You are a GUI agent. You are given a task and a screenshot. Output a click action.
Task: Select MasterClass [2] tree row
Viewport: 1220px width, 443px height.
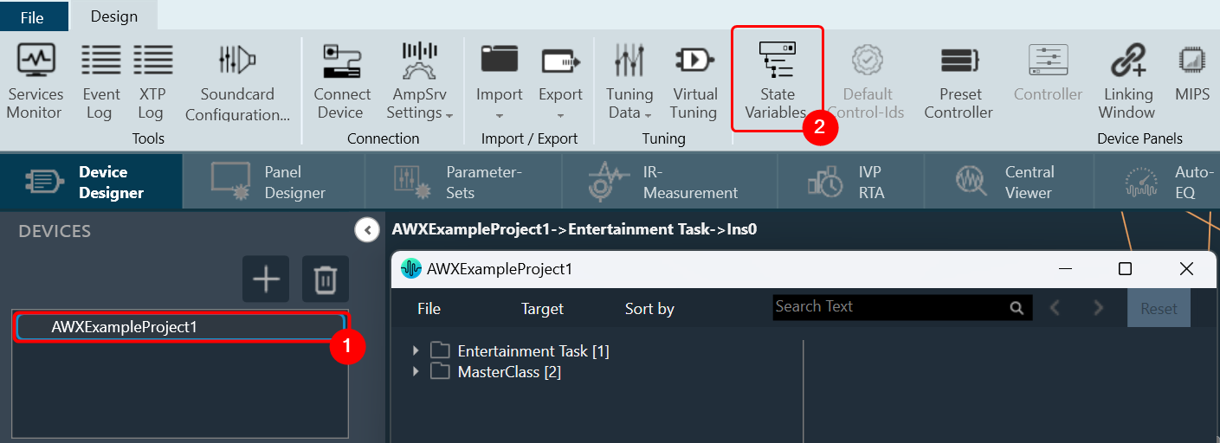[x=509, y=372]
